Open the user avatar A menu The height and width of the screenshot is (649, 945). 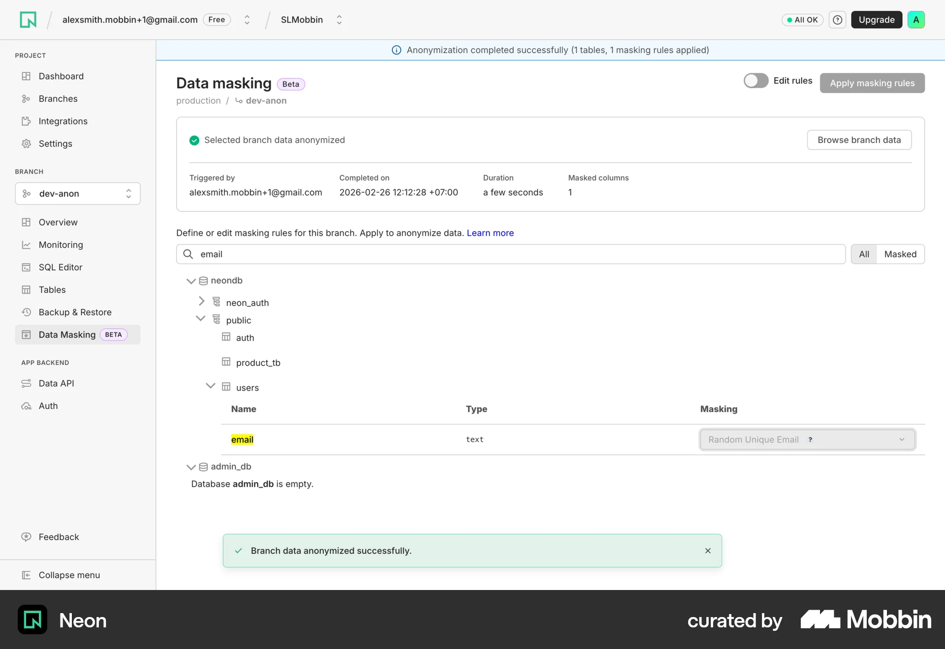coord(916,20)
